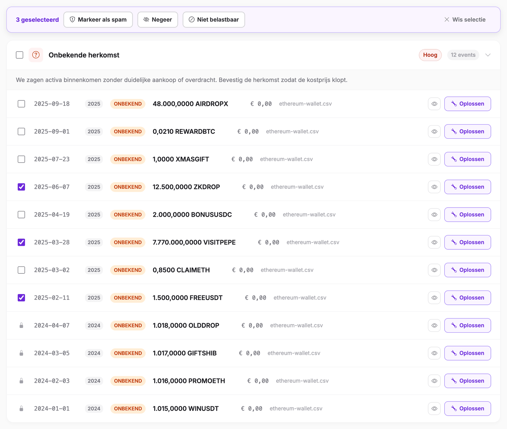The width and height of the screenshot is (507, 429).
Task: Click the eye icon in PROMOETH row
Action: (434, 381)
